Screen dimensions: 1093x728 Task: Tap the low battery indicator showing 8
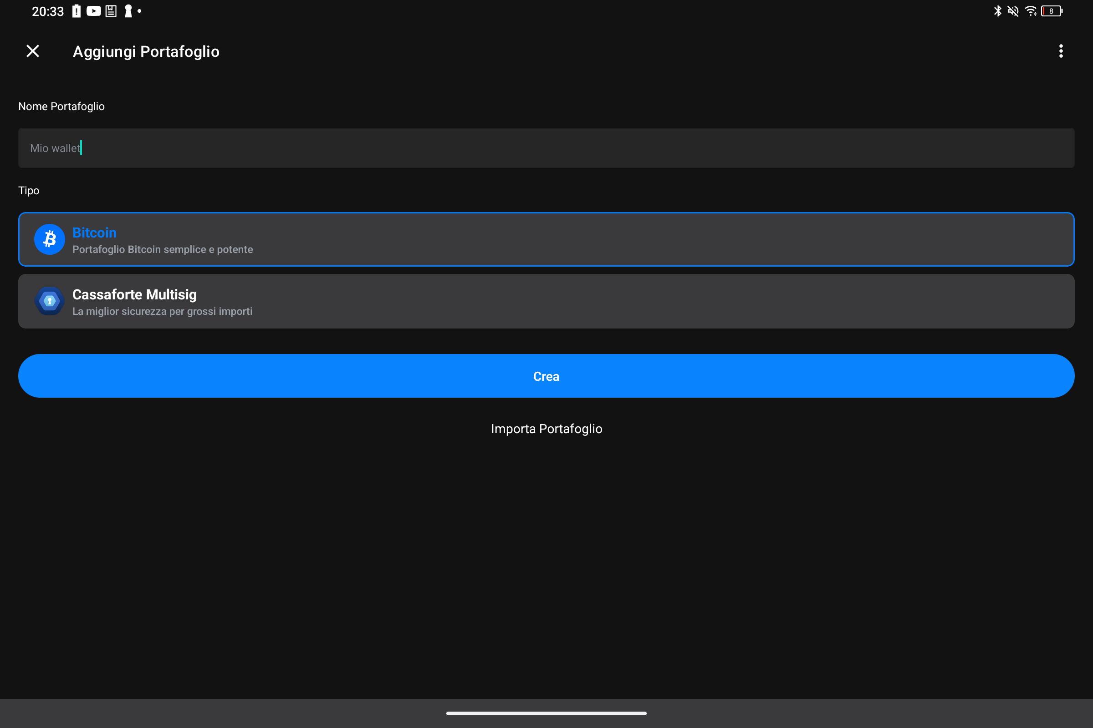(x=1051, y=10)
